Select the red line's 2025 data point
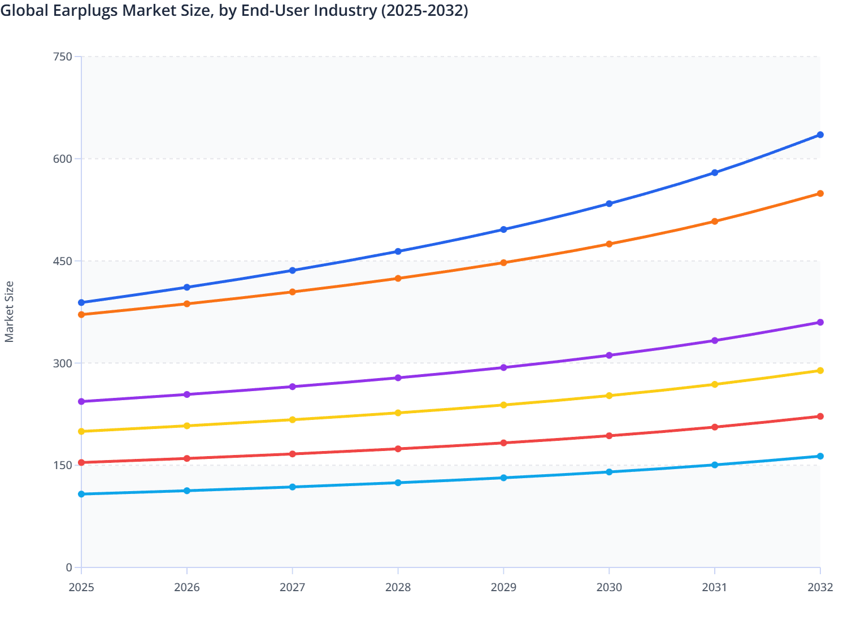Screen dimensions: 852x633 [81, 462]
